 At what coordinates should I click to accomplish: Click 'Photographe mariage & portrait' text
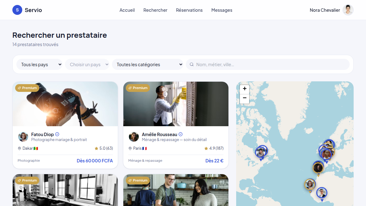(x=59, y=140)
